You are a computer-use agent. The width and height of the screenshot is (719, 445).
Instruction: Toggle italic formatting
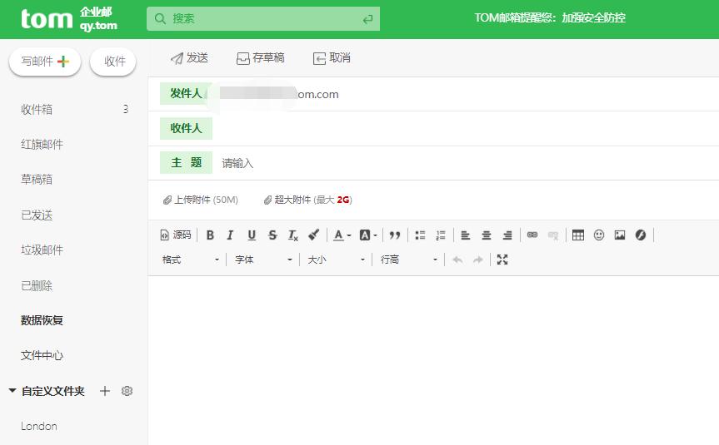230,235
